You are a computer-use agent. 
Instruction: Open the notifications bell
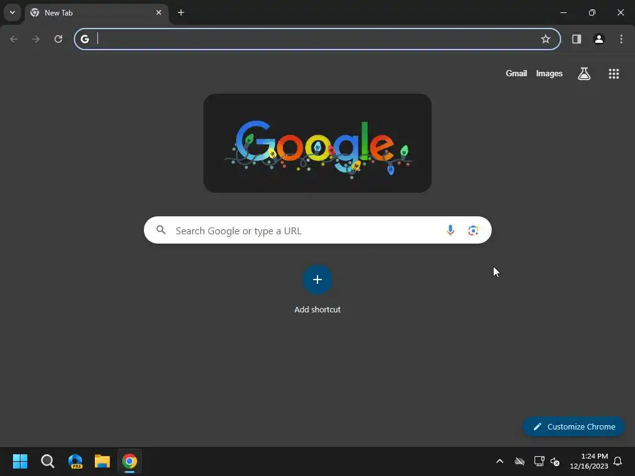coord(618,461)
